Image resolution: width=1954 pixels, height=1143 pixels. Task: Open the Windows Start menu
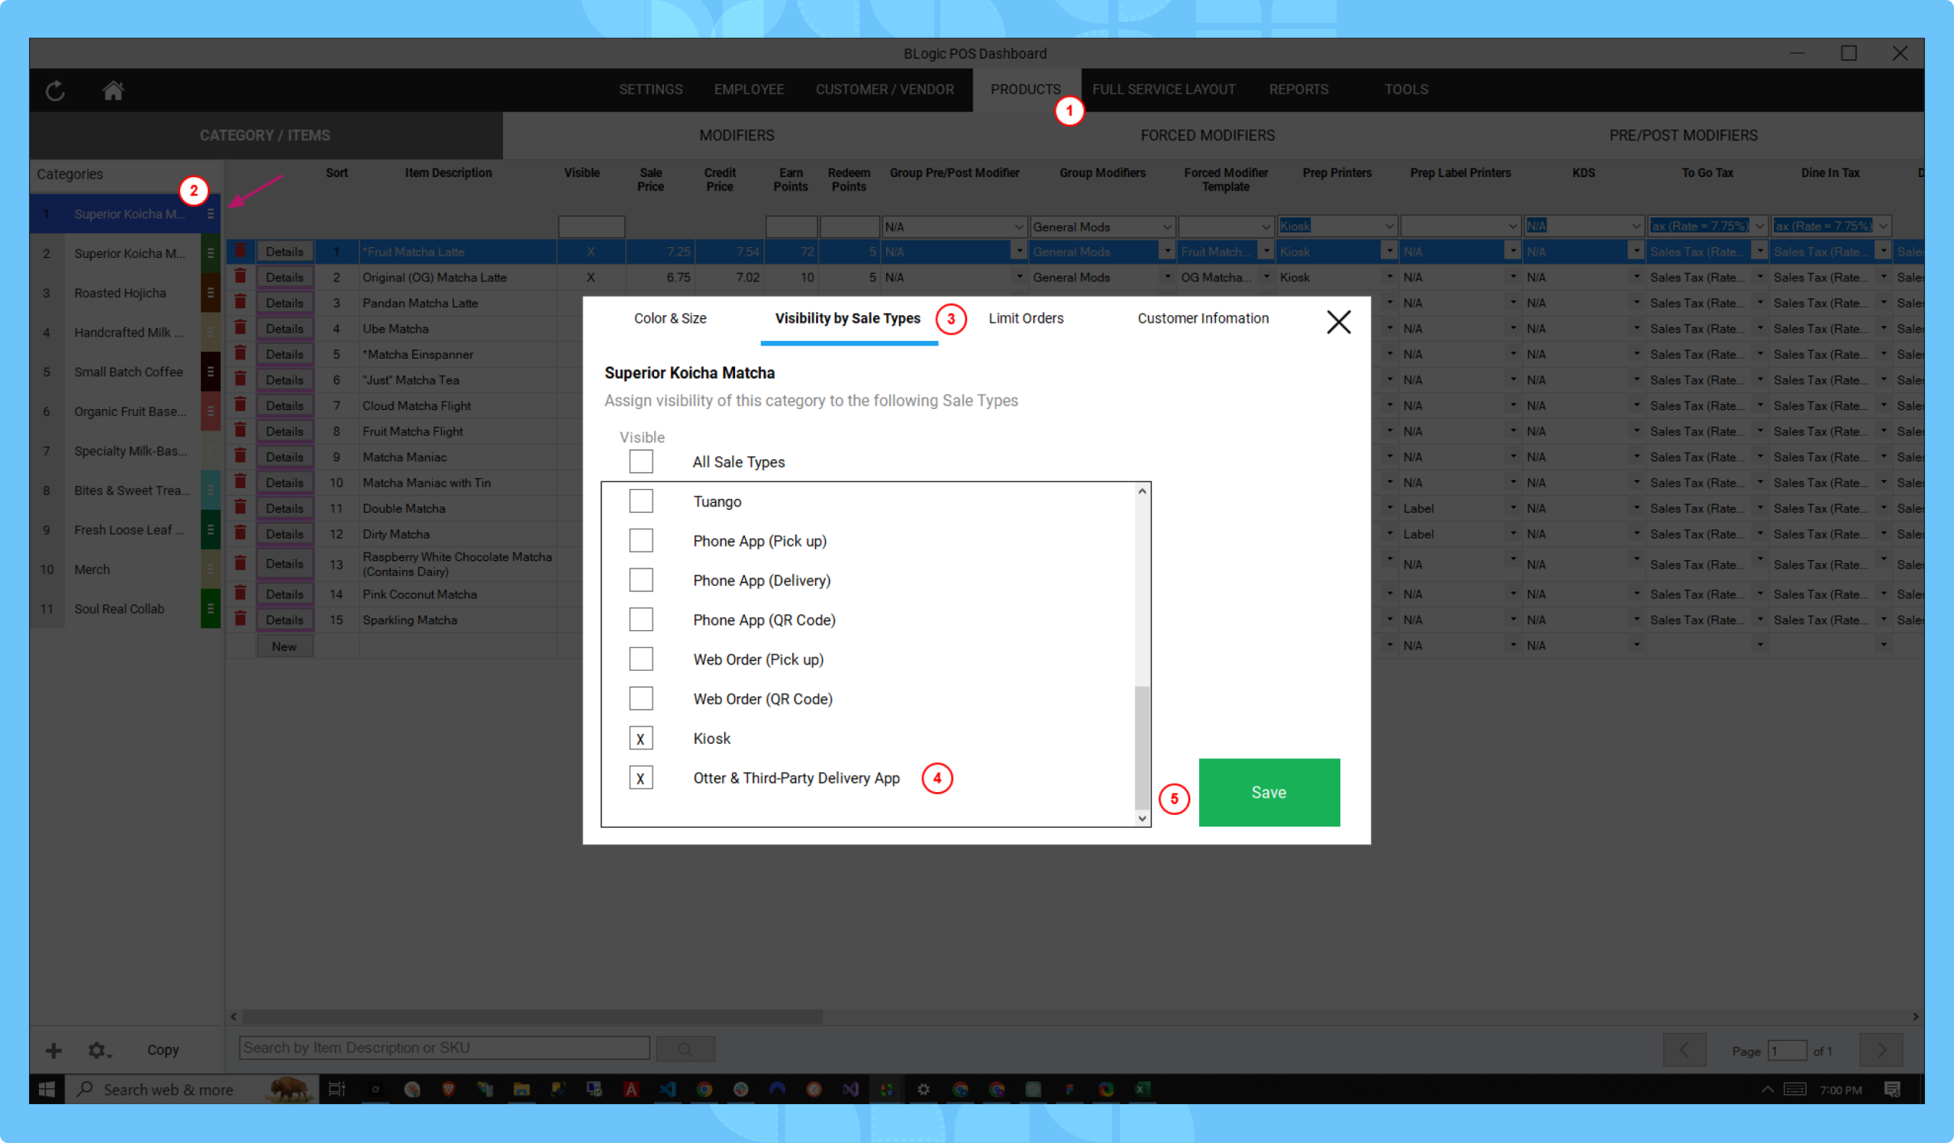(47, 1090)
